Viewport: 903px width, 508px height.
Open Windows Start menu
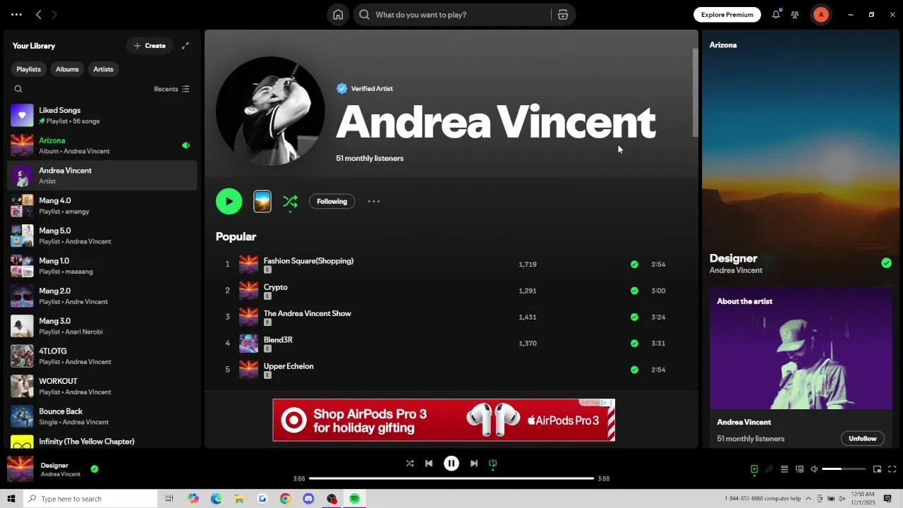coord(11,499)
